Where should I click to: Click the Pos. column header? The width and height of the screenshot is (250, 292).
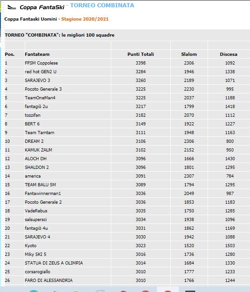(x=10, y=54)
